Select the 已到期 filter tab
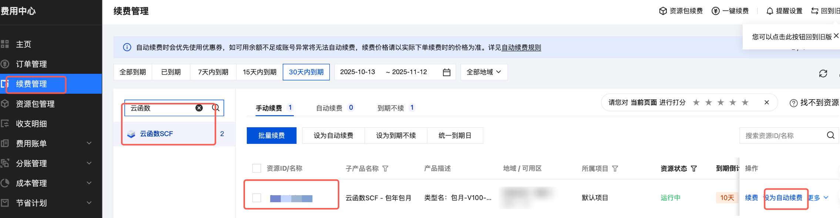Screen dimensions: 840x218 pyautogui.click(x=171, y=72)
